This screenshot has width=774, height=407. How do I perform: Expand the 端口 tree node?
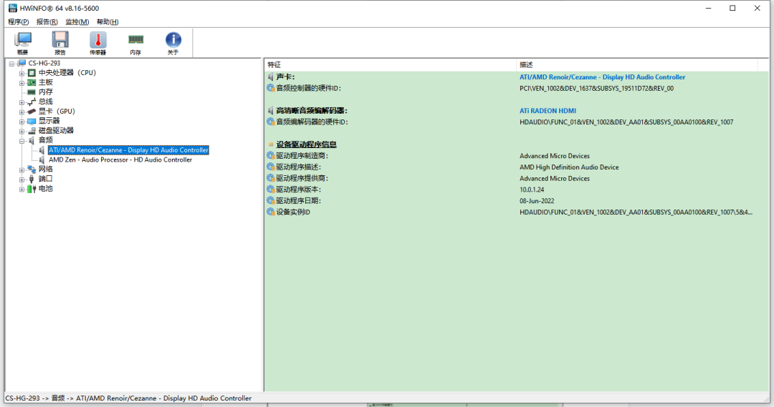coord(21,180)
